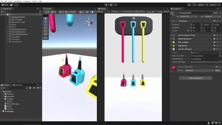Select GAMEMANAGER in Hierarchy
The image size is (222, 125).
click(x=18, y=17)
